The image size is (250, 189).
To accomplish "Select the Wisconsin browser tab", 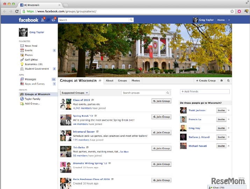I will point(40,5).
